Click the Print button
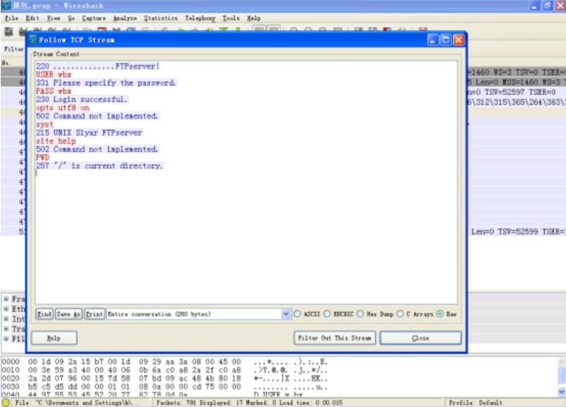 coord(94,313)
